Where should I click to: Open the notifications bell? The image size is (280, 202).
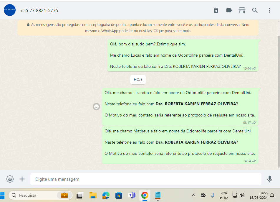coord(272,195)
